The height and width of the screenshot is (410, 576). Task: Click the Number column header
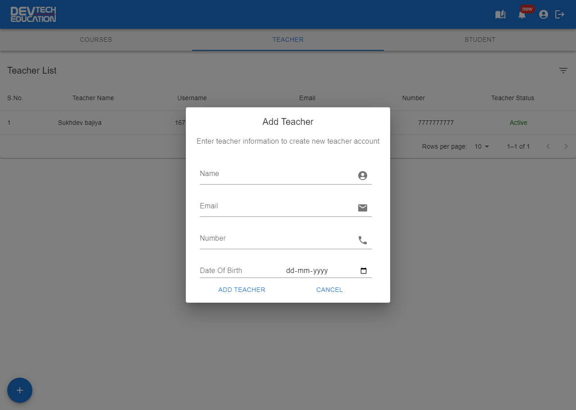pos(414,98)
